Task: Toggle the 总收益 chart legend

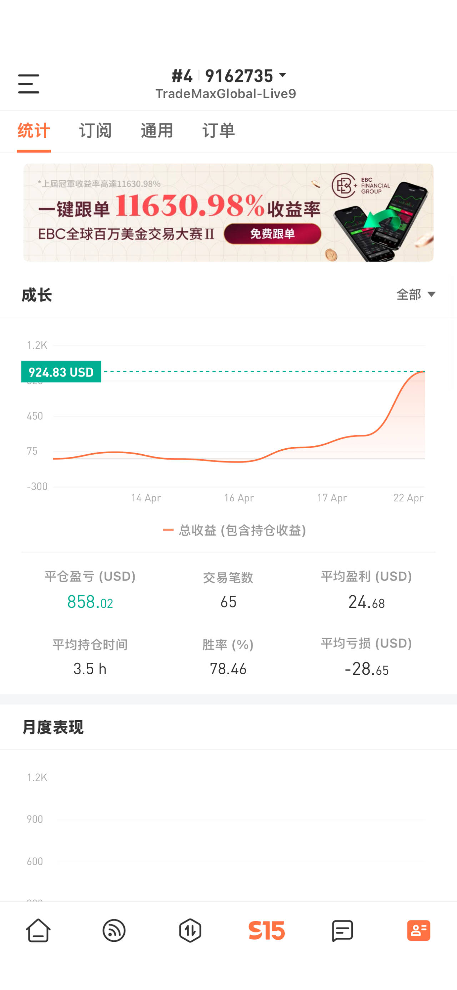Action: point(235,530)
